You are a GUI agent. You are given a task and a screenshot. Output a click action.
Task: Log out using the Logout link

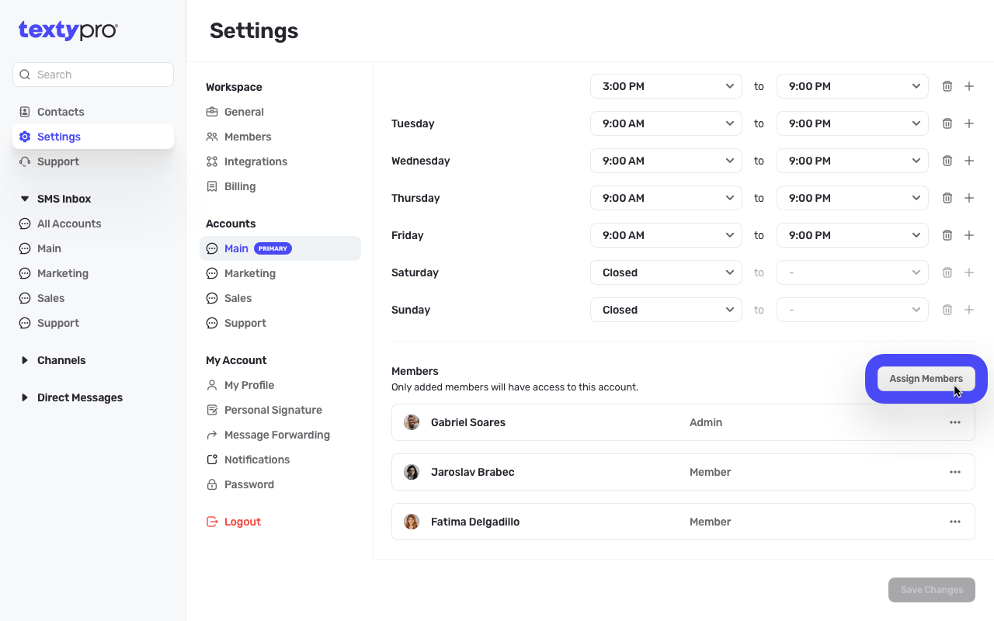(x=242, y=522)
